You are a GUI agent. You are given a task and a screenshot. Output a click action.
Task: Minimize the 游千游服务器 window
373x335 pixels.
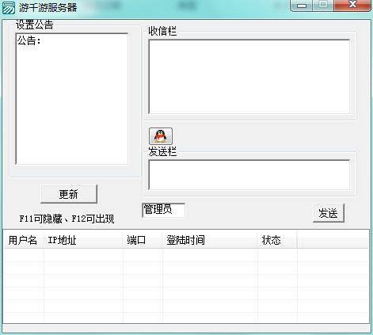tap(301, 5)
